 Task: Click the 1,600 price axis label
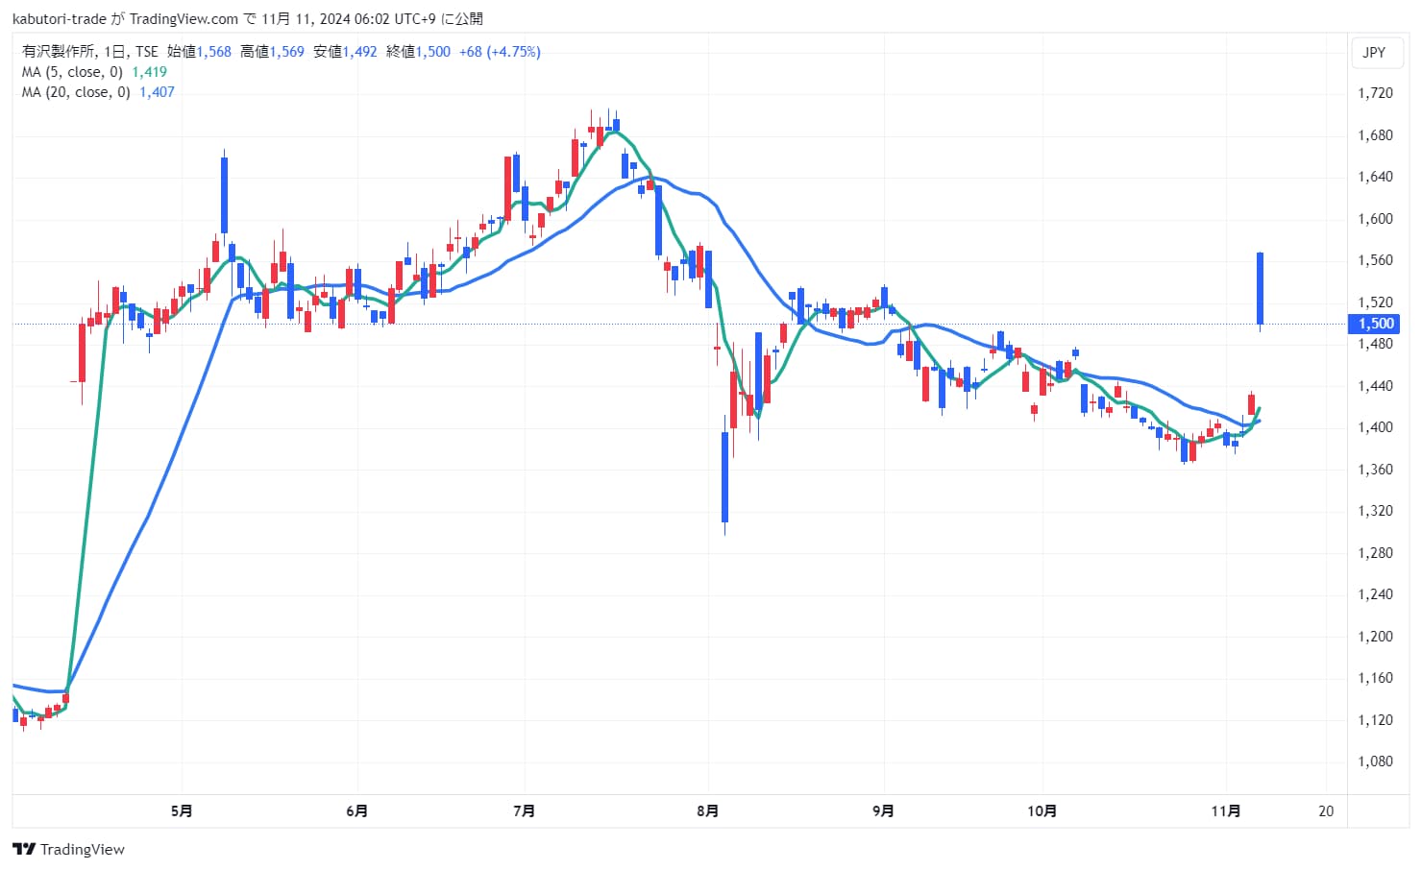click(x=1375, y=219)
